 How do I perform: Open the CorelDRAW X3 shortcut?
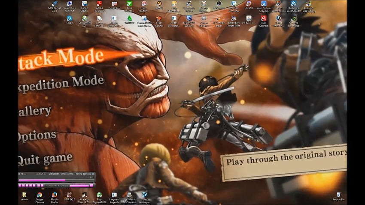click(84, 21)
